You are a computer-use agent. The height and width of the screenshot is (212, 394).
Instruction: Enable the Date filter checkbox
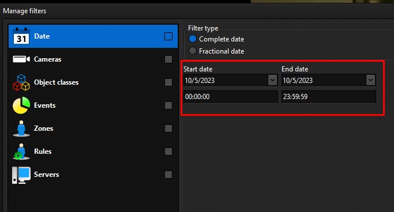(168, 36)
